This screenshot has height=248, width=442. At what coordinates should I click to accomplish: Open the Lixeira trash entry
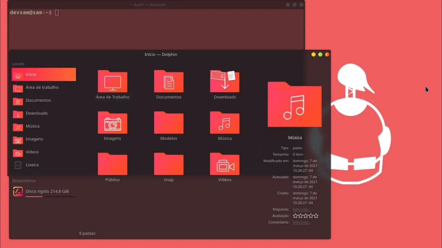pos(44,165)
